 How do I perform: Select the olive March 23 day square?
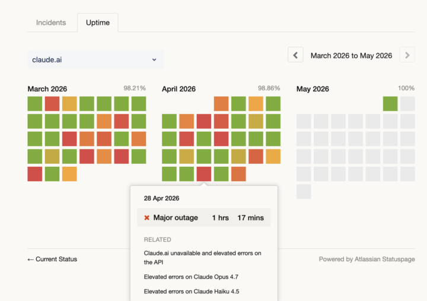pyautogui.click(x=52, y=156)
